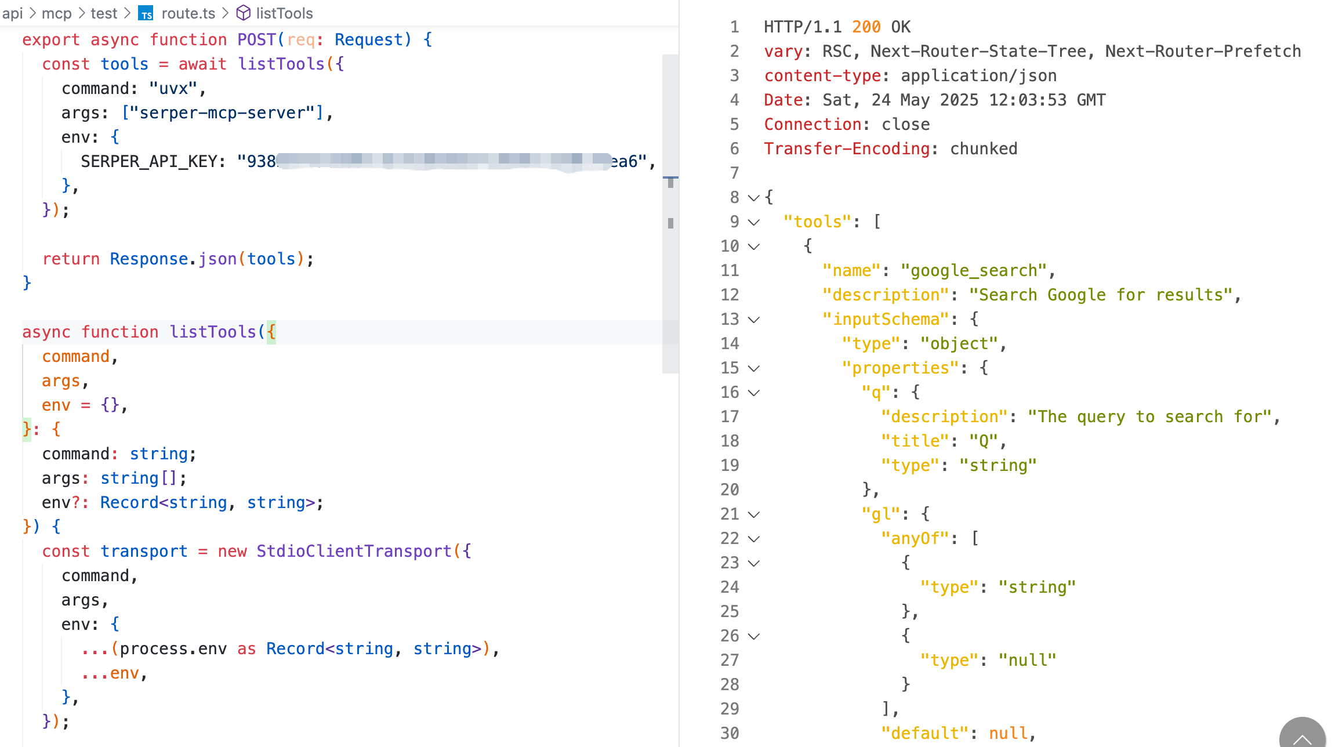
Task: Select the test breadcrumb folder
Action: pyautogui.click(x=104, y=13)
